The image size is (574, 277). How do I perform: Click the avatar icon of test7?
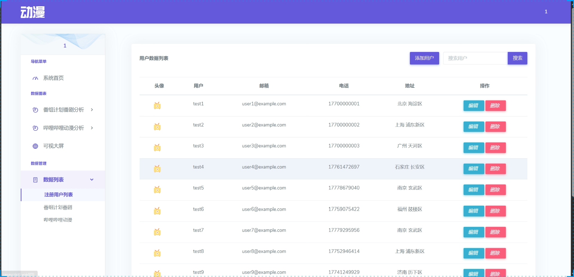pos(157,232)
